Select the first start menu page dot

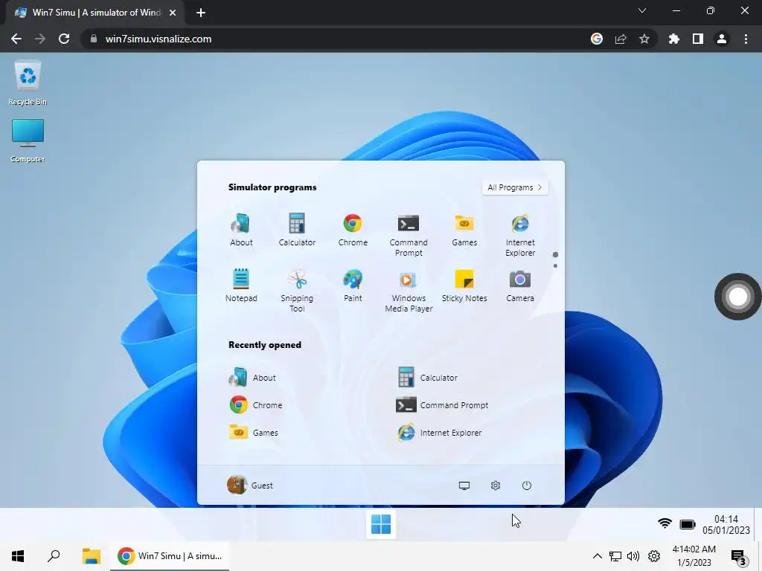click(x=555, y=254)
